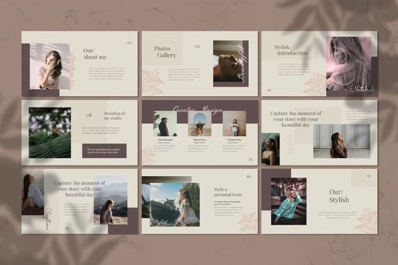Click the 'Photos Gallery' title text
Image resolution: width=398 pixels, height=265 pixels.
click(167, 52)
